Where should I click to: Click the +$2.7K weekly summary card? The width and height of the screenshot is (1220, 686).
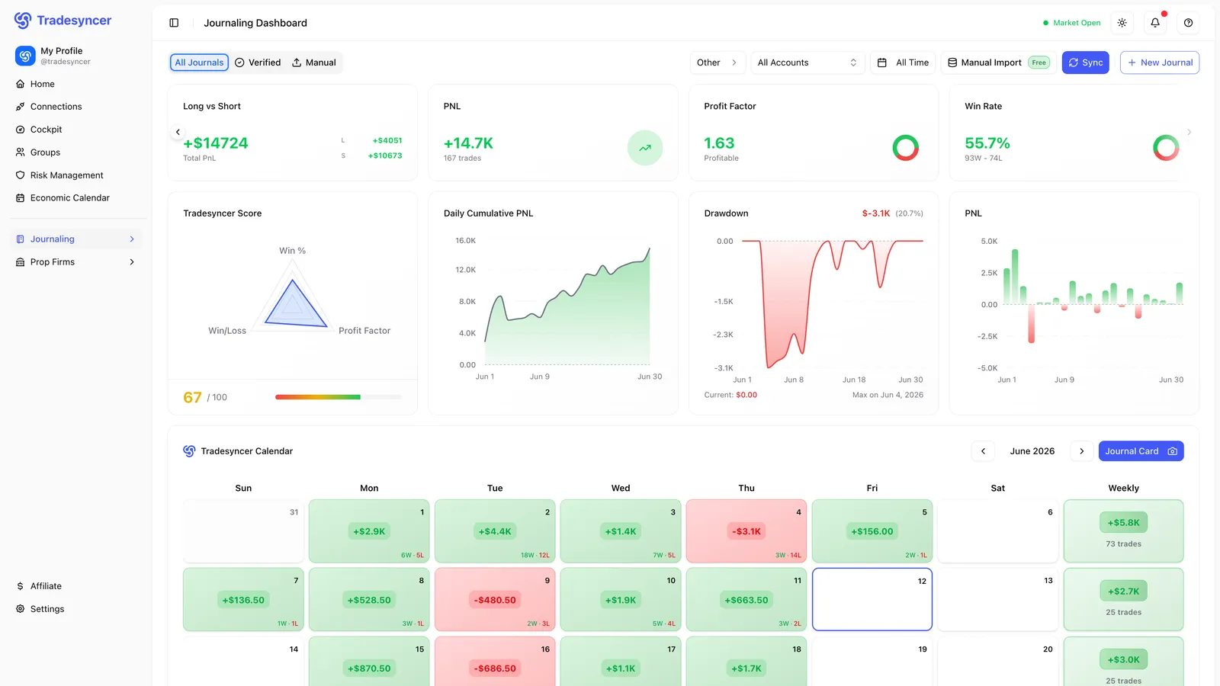[1124, 599]
